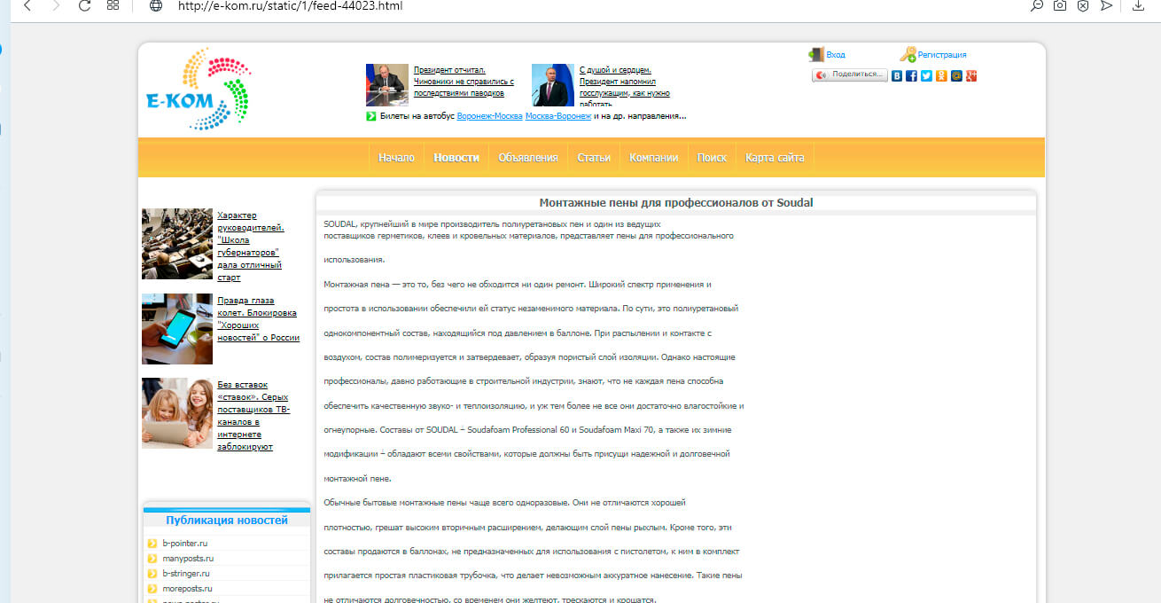Click the globe site info icon

pyautogui.click(x=156, y=5)
